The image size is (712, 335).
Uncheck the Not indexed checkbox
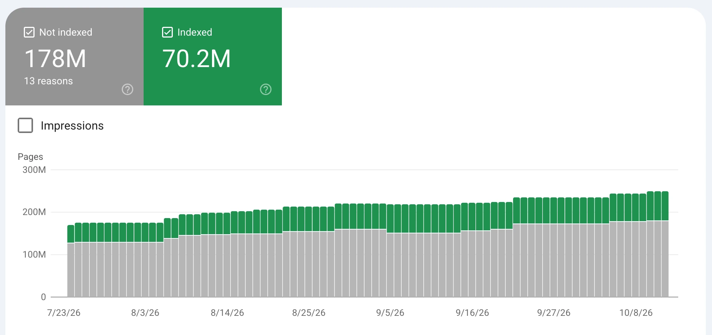coord(29,32)
